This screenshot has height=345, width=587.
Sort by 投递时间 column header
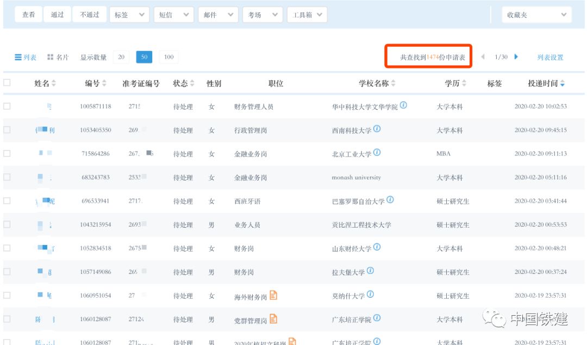click(546, 83)
